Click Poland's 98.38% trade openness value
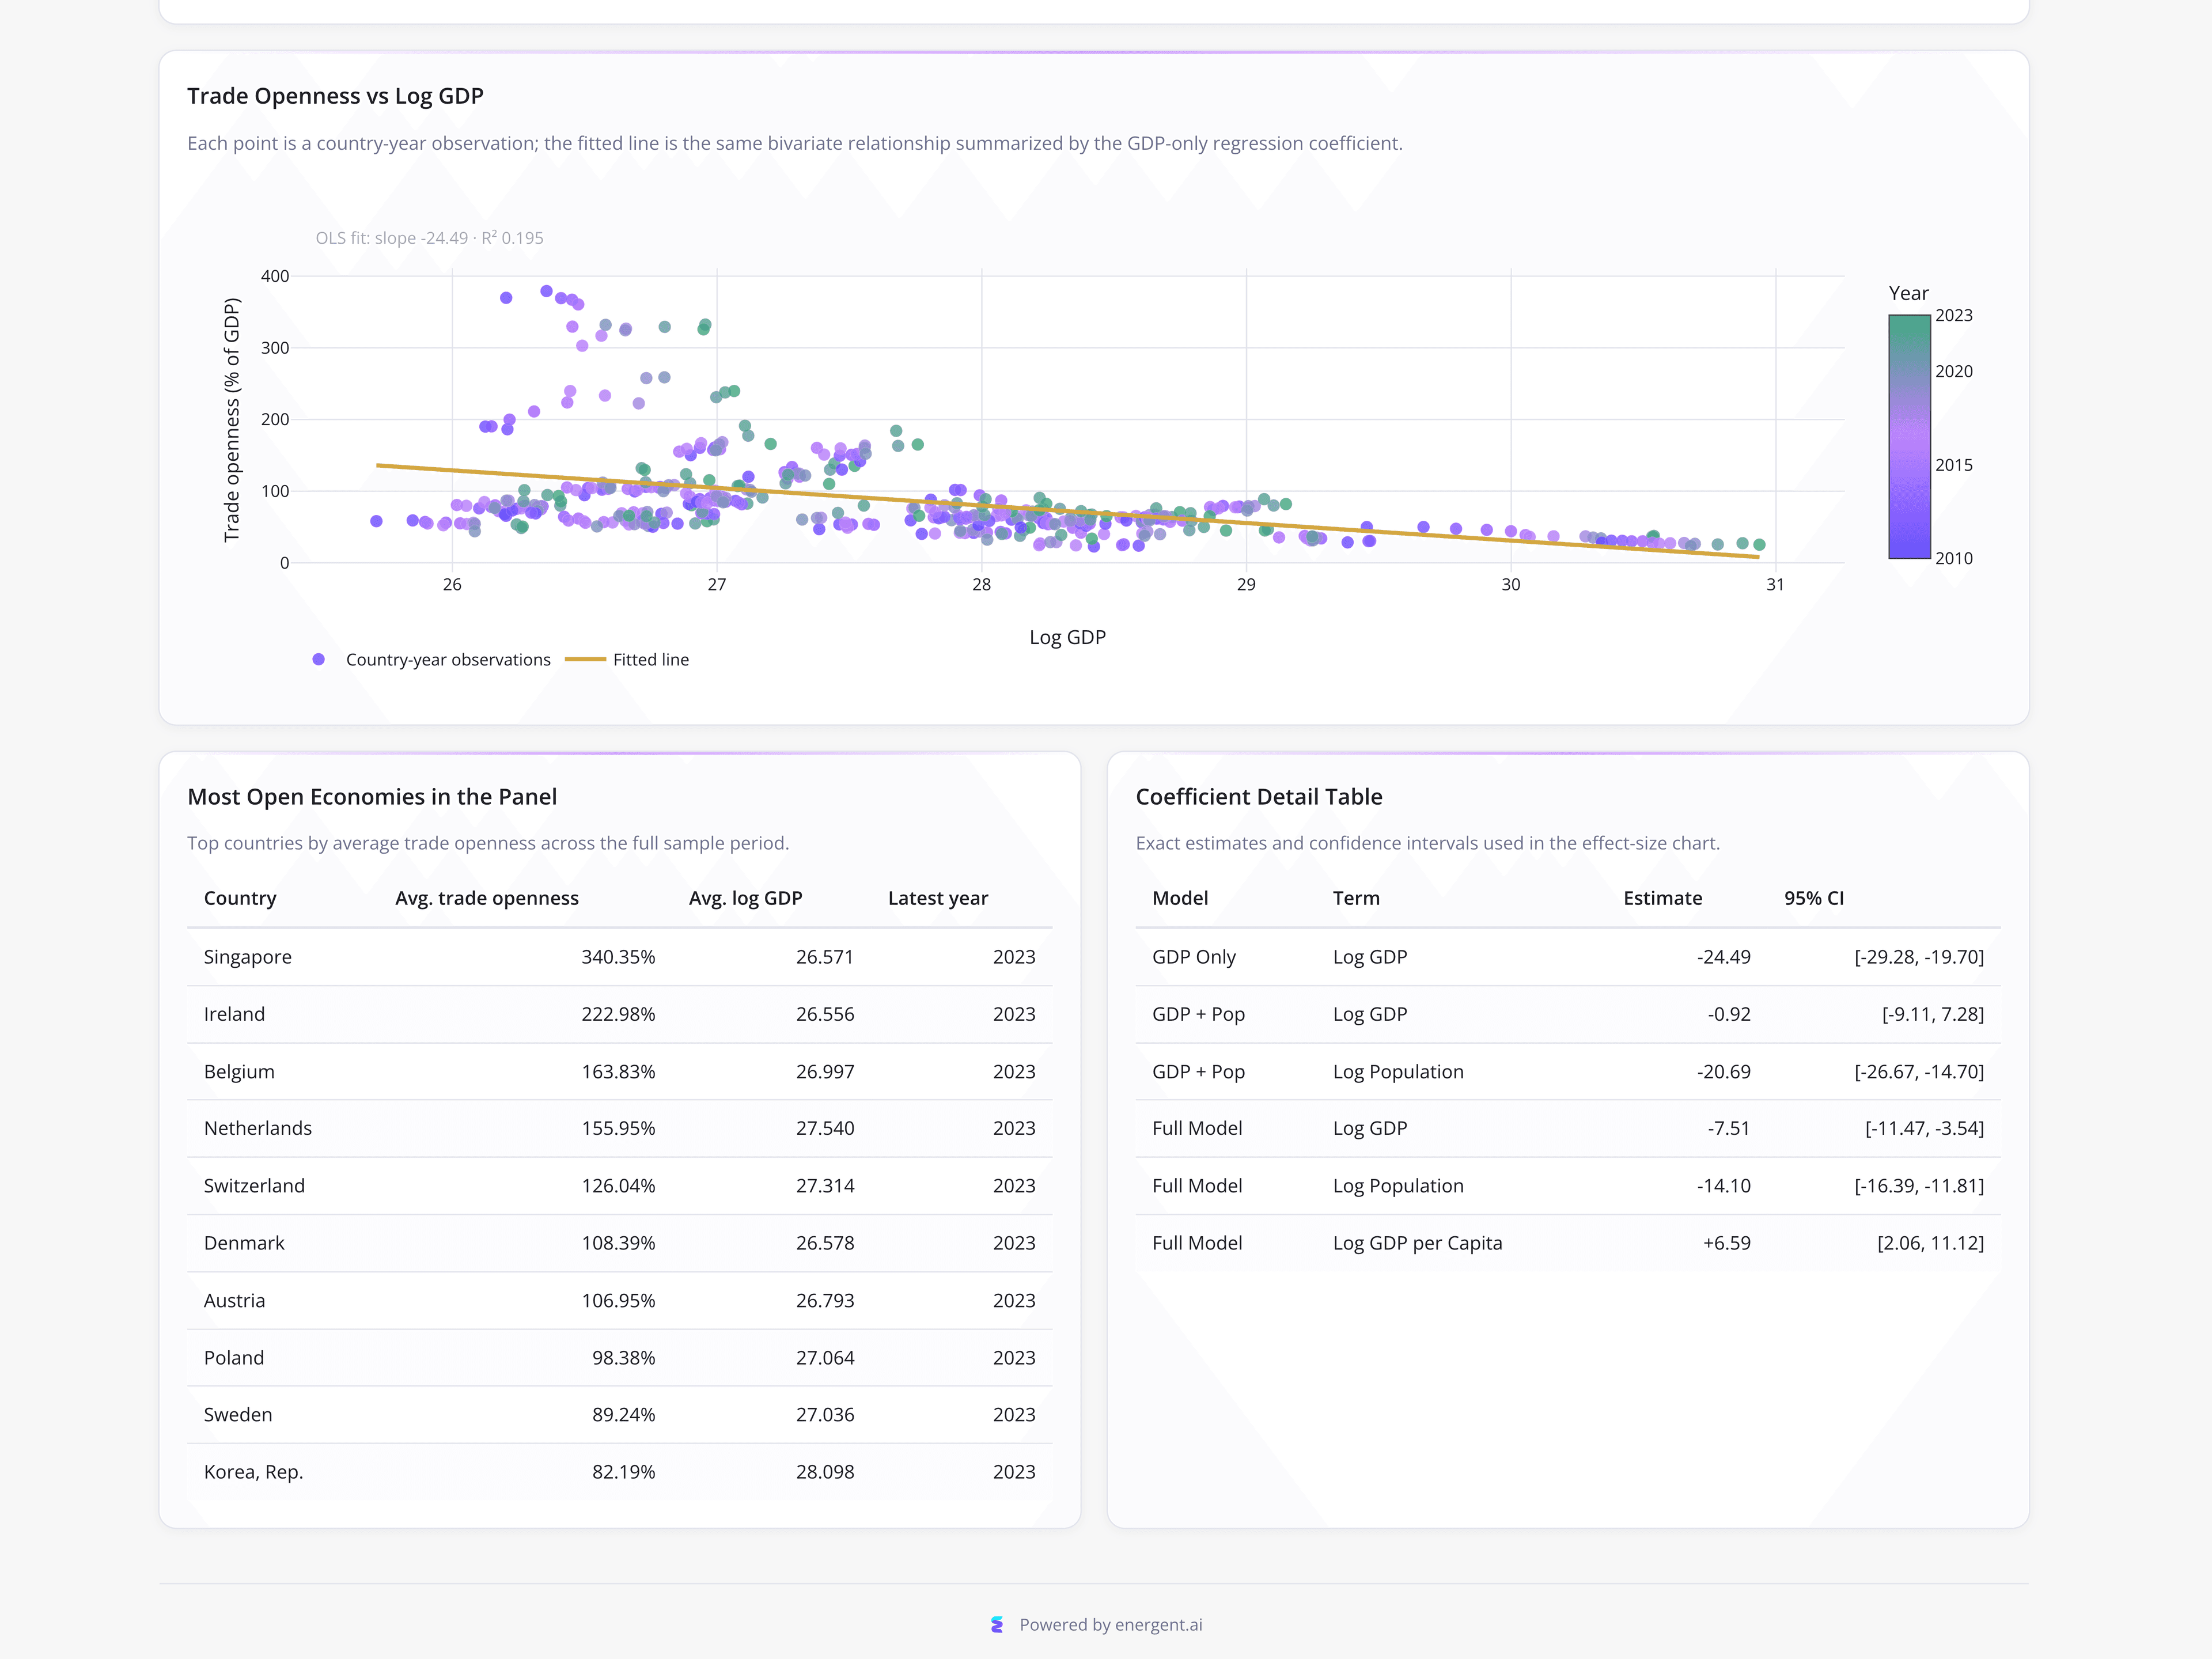 623,1358
